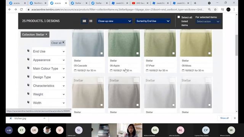Open the menu icon on the grey Stellar swatch
The width and height of the screenshot is (244, 137).
[x=136, y=80]
